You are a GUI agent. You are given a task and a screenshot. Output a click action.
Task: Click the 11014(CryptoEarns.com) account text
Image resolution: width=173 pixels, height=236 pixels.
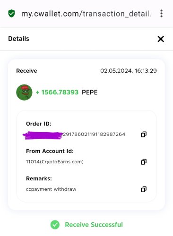click(x=55, y=162)
